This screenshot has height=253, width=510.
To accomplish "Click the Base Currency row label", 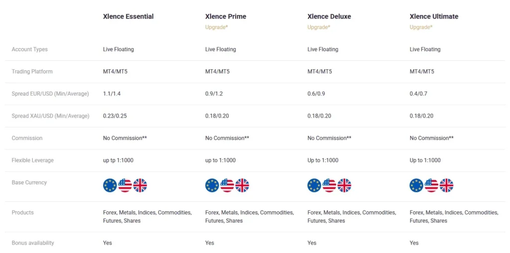I will tap(29, 183).
